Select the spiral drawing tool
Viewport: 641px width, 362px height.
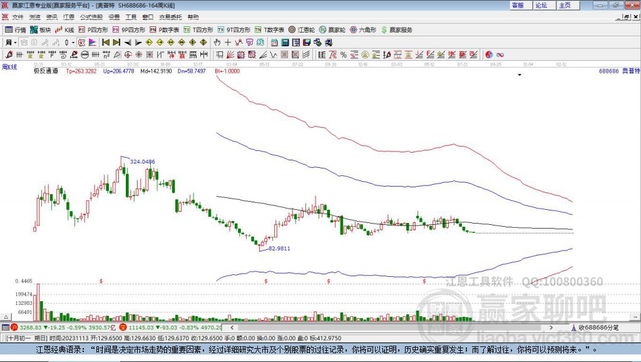[63, 54]
